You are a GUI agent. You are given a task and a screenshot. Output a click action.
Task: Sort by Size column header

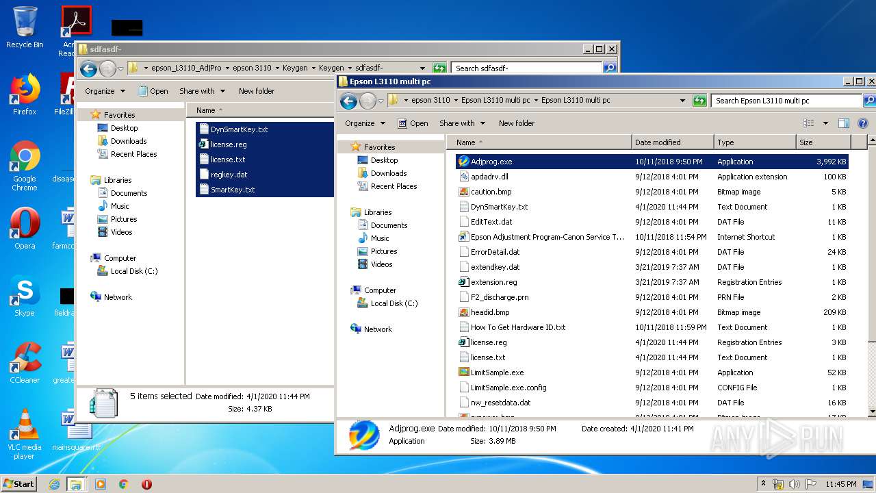coord(823,142)
